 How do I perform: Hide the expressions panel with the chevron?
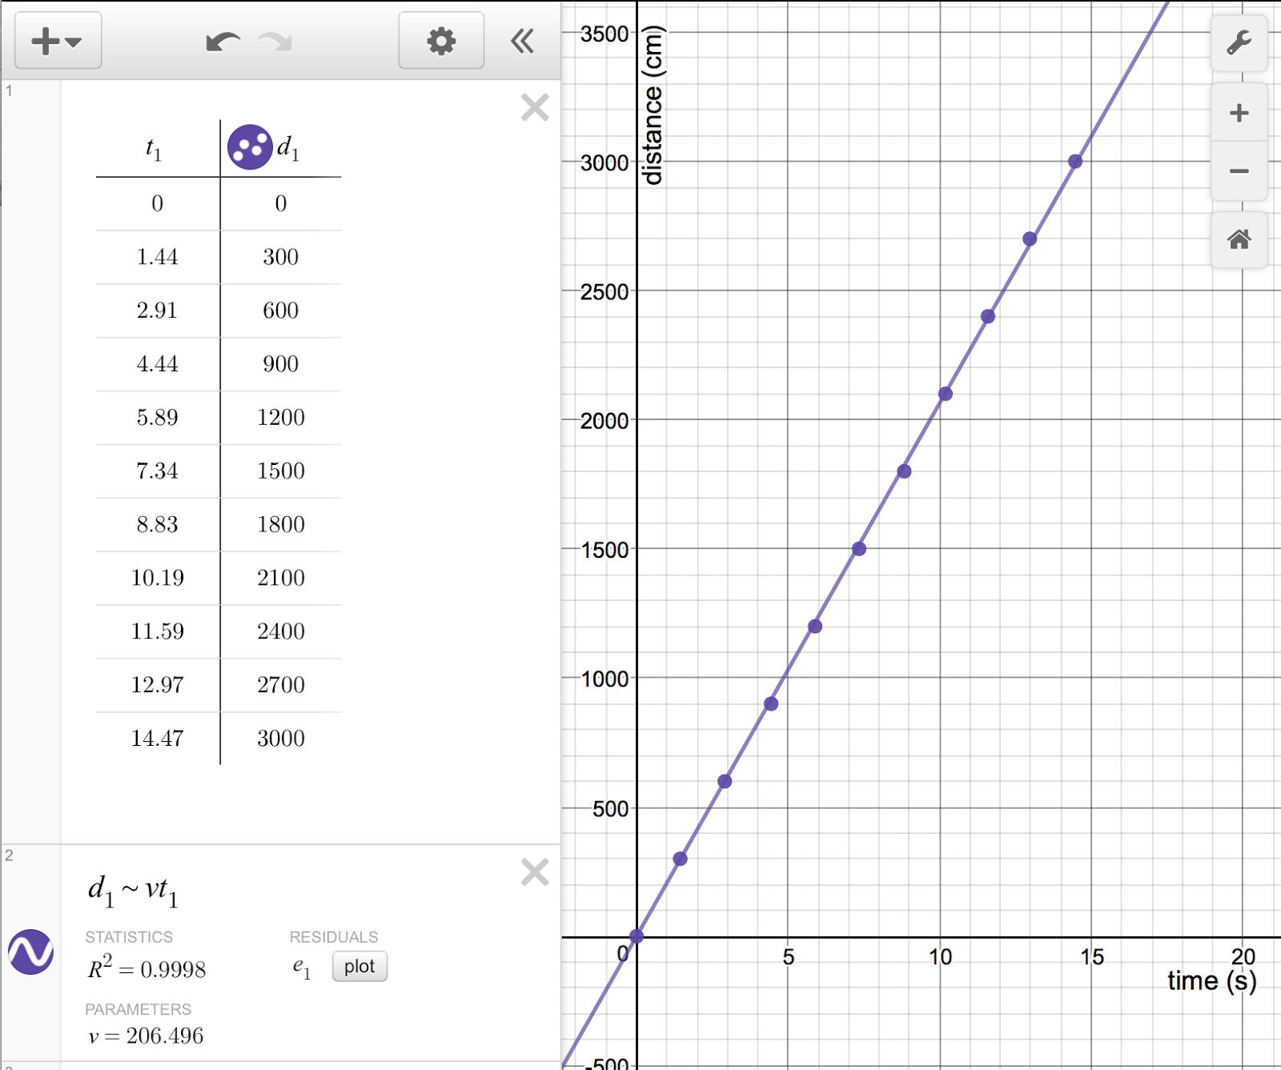522,42
